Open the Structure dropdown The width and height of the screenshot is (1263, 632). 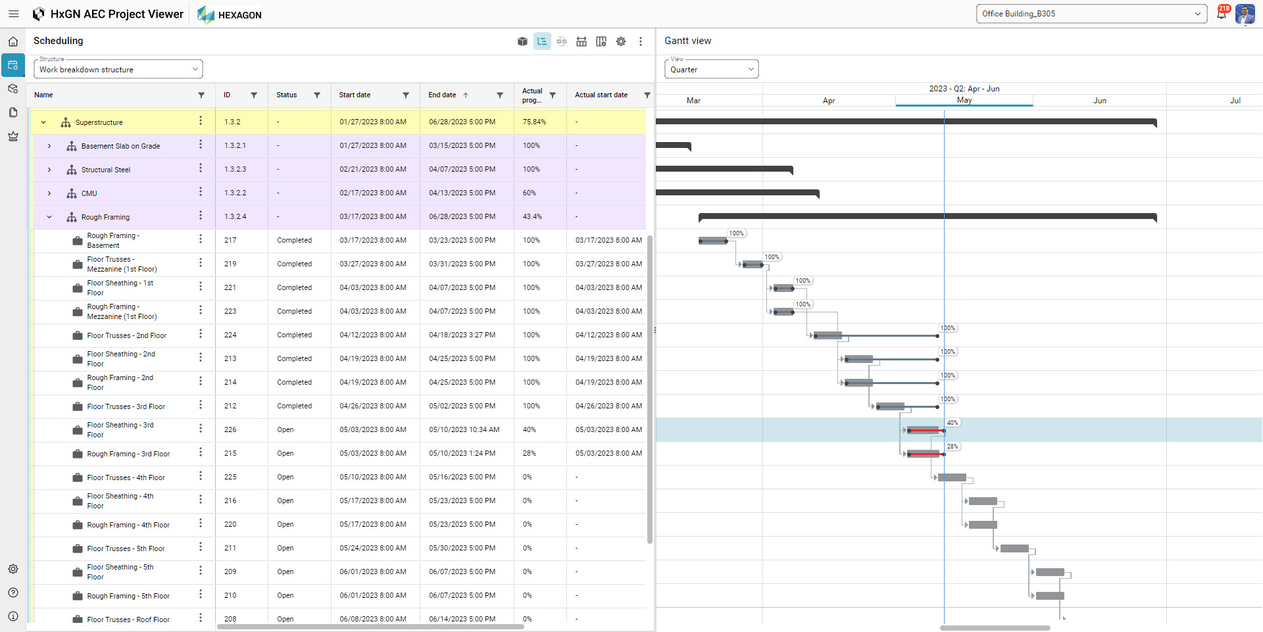tap(118, 69)
